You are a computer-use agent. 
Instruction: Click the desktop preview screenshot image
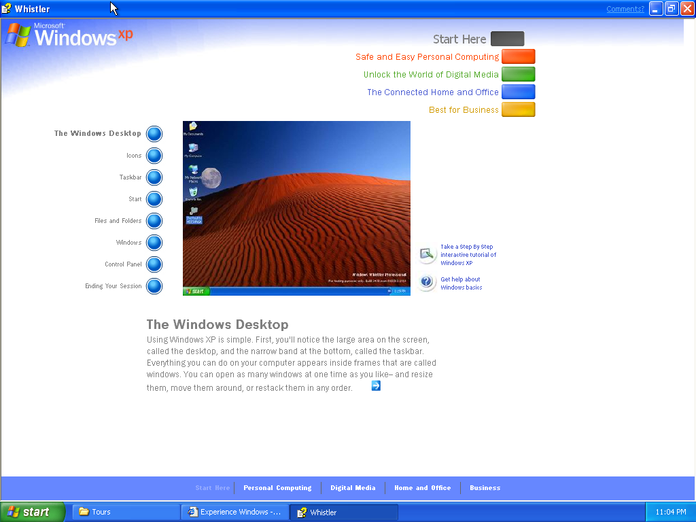(x=296, y=208)
